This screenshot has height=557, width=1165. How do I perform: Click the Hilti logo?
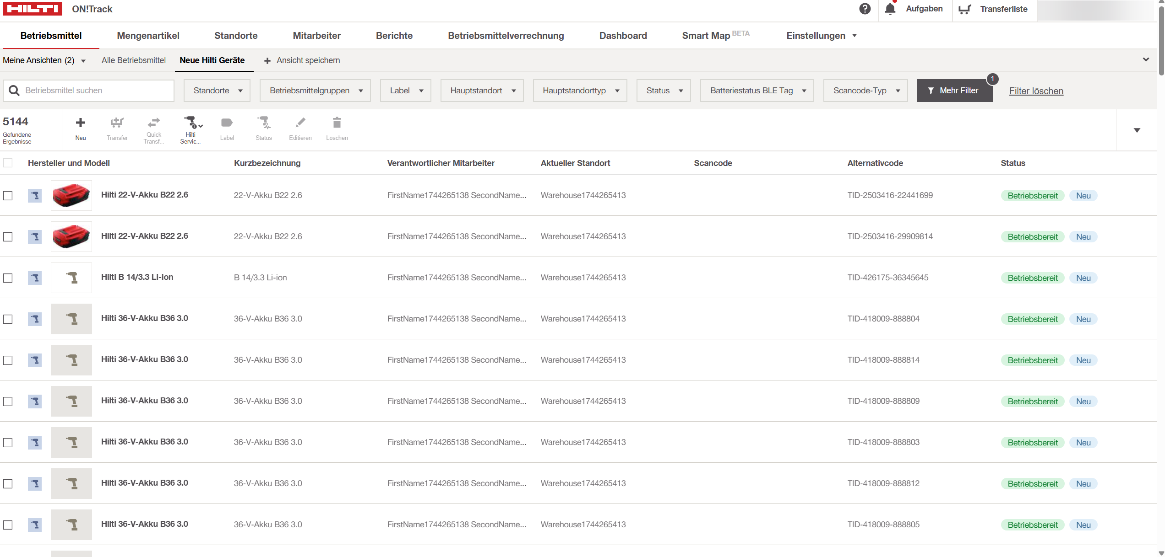tap(33, 9)
